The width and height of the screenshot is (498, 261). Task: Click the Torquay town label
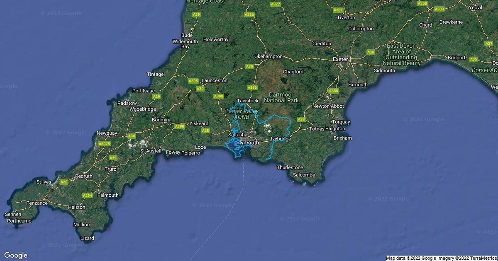tap(341, 122)
